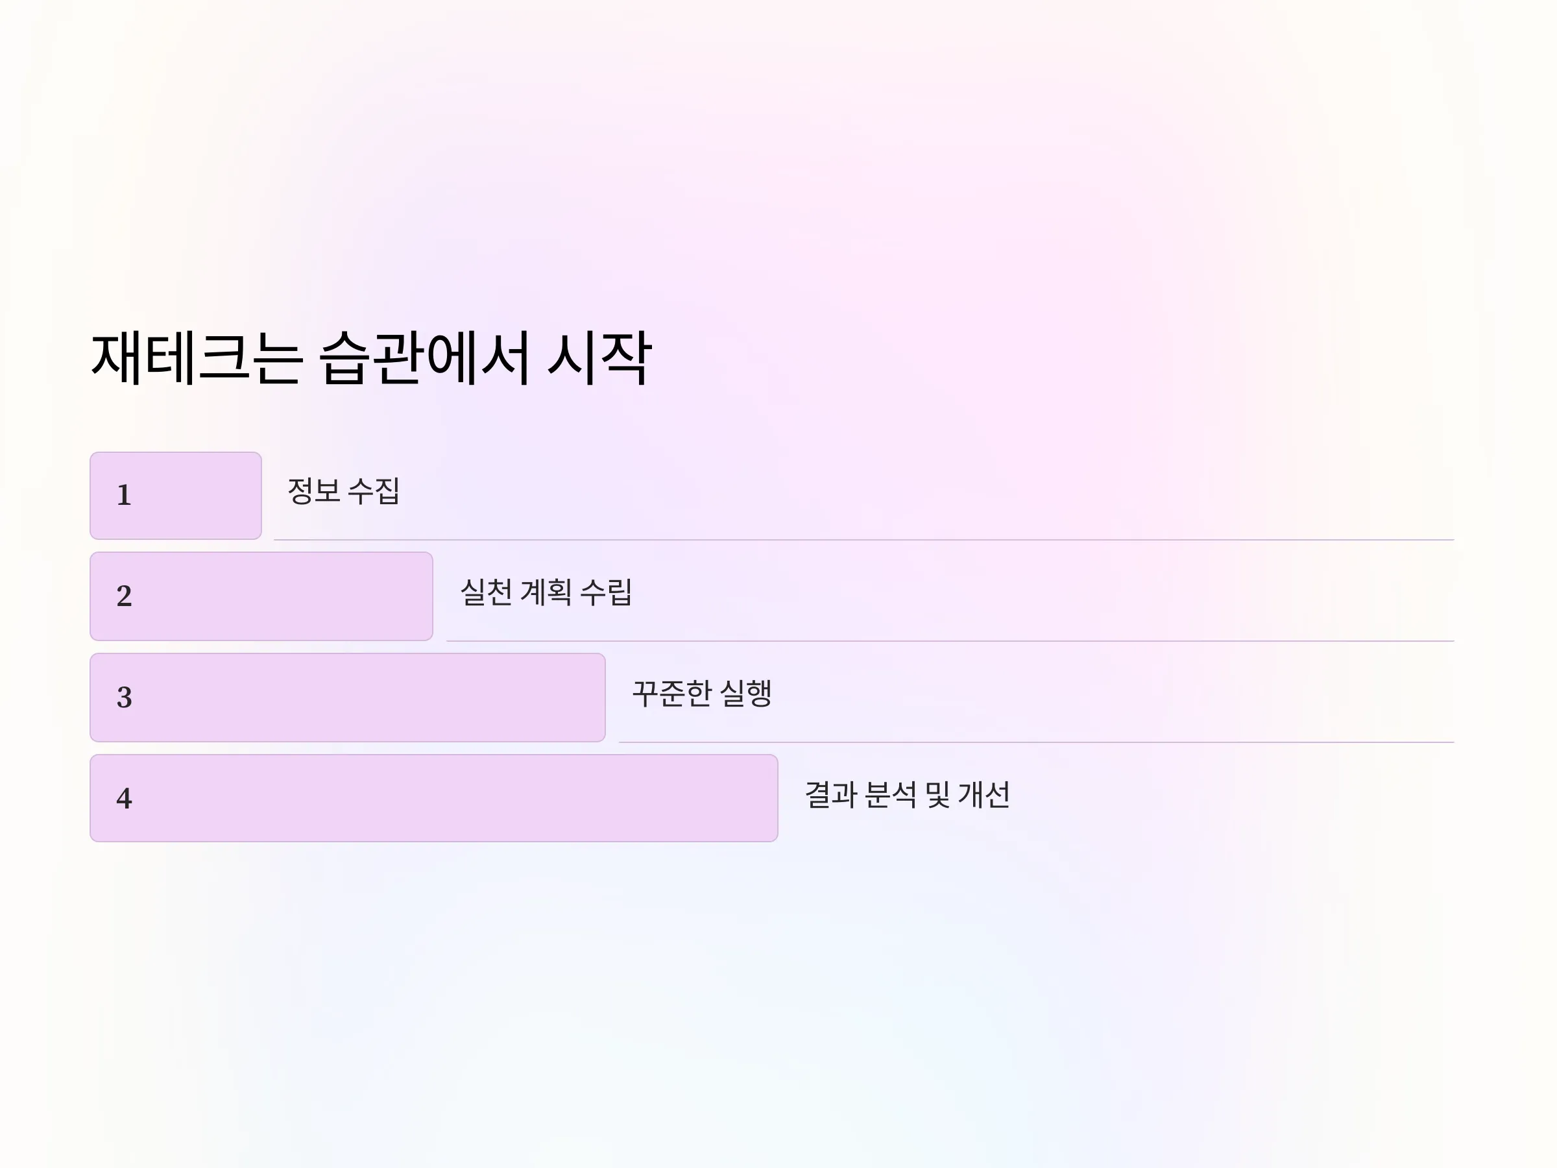Select the number 2 in second bar
This screenshot has width=1557, height=1168.
124,596
